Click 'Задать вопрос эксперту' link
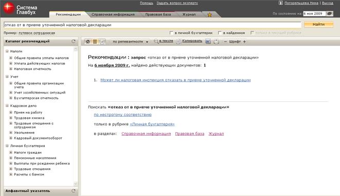This screenshot has width=340, height=196. point(177,3)
